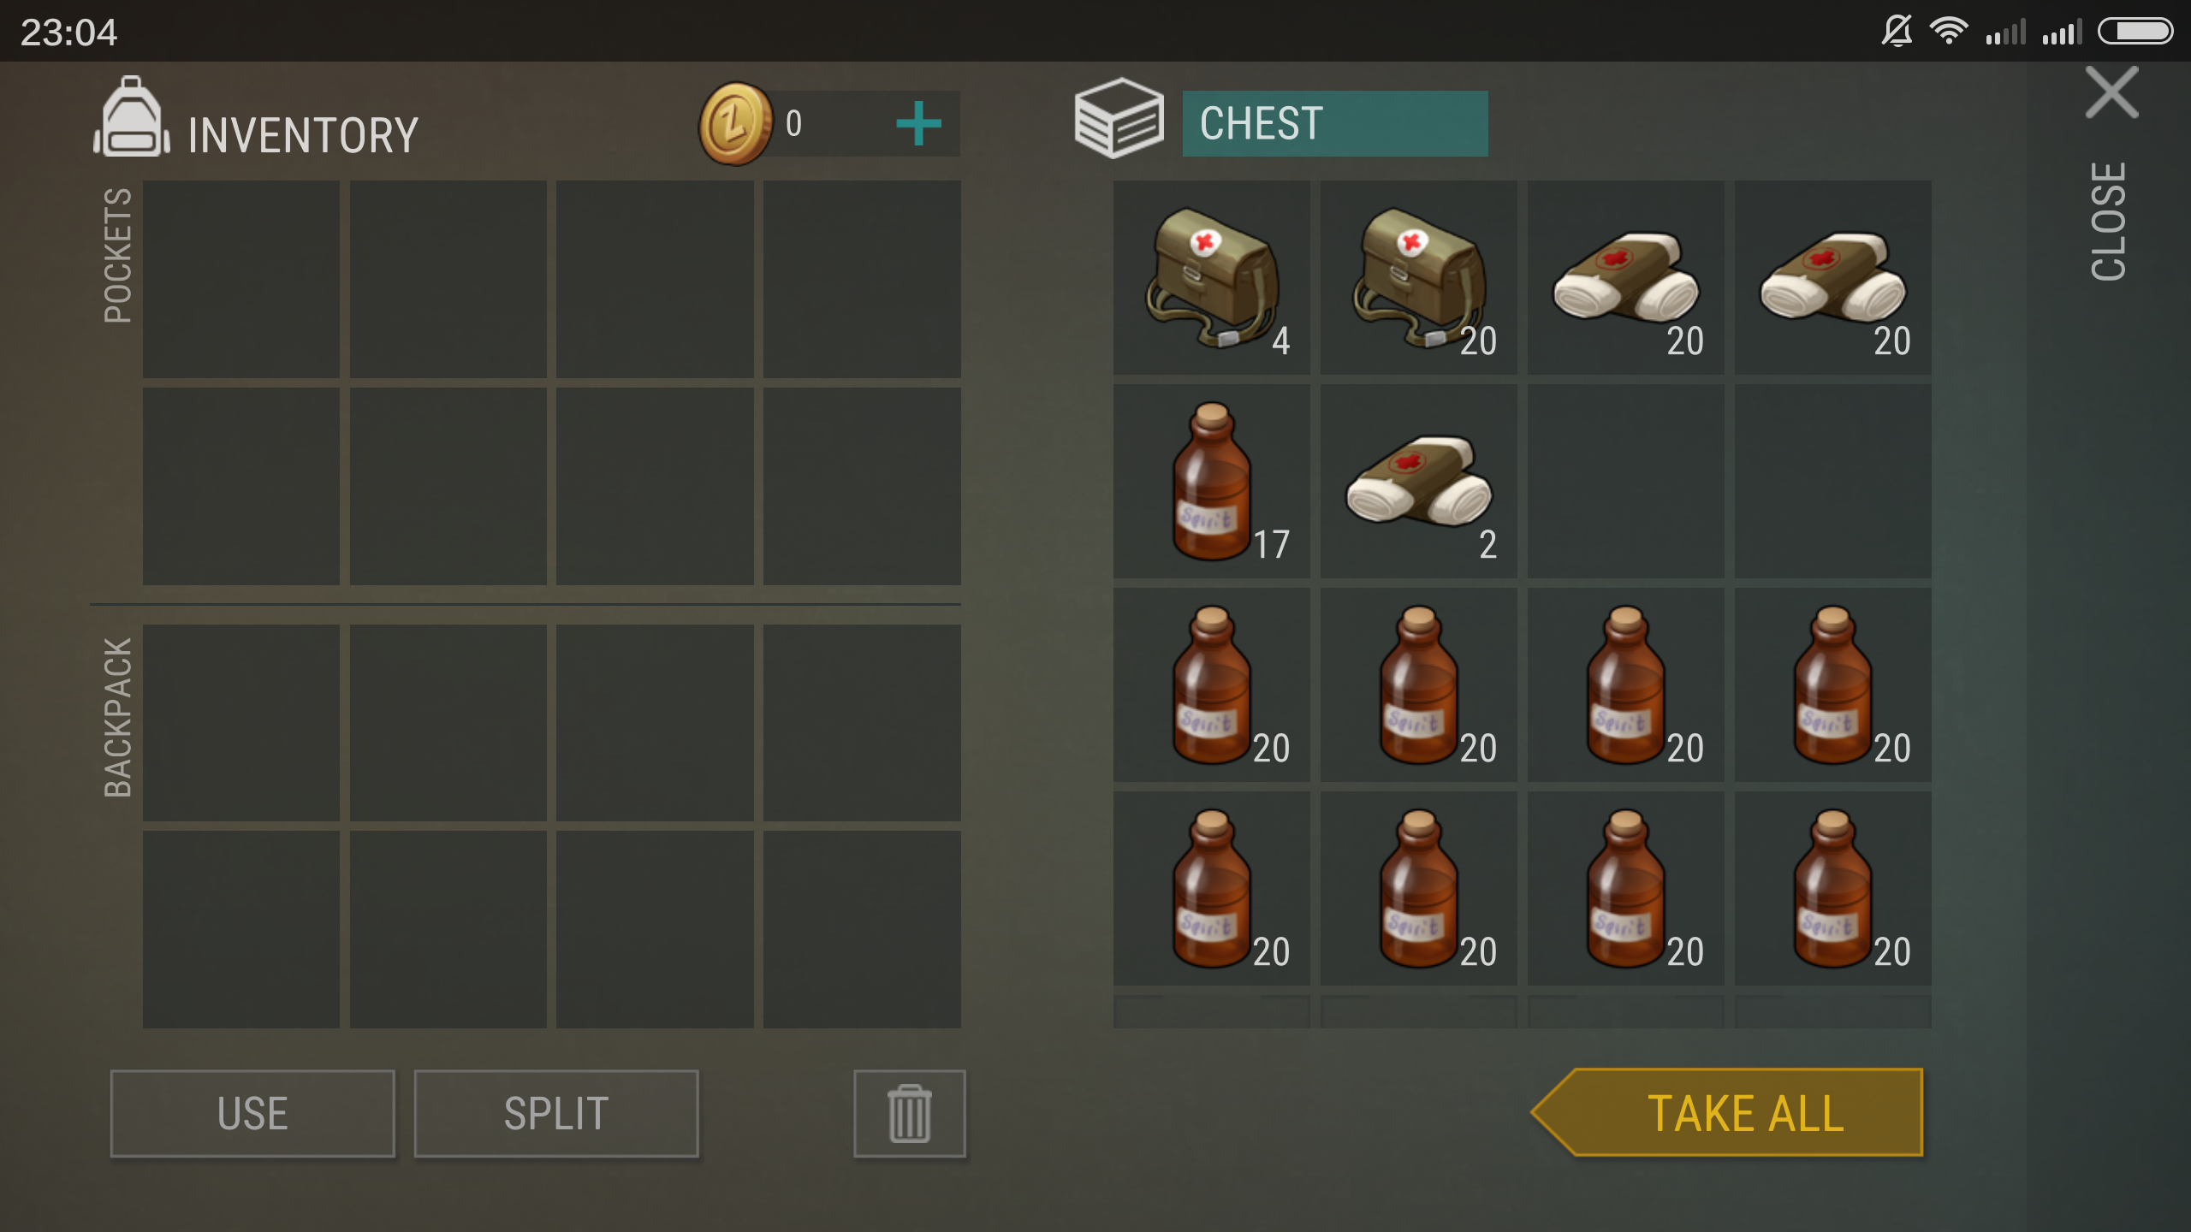Rename the chest via CHEST name field

(x=1335, y=123)
